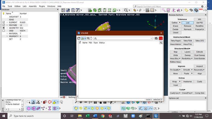Expand the GEOMETRY tree entry

pyautogui.click(x=7, y=28)
